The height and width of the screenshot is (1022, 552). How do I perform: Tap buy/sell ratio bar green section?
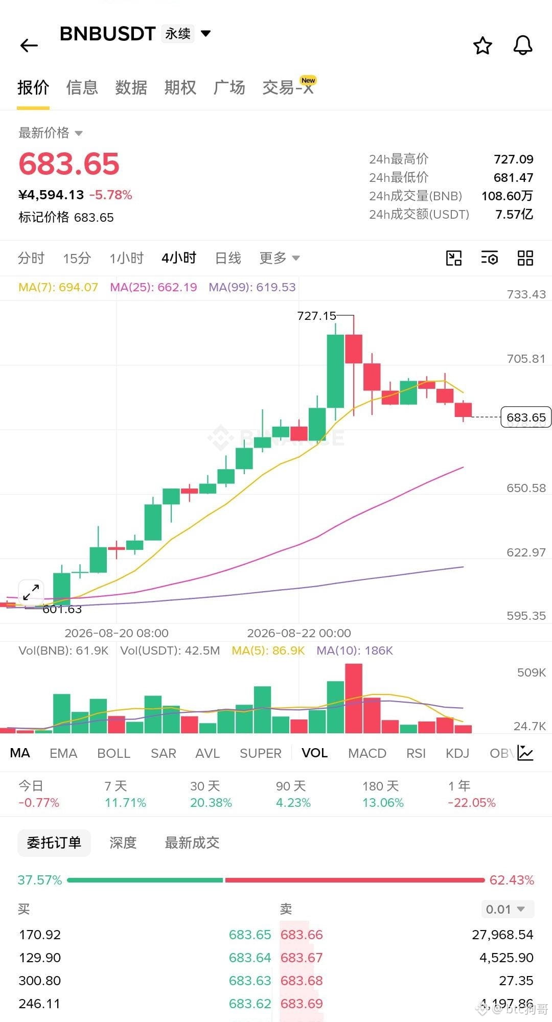(145, 880)
